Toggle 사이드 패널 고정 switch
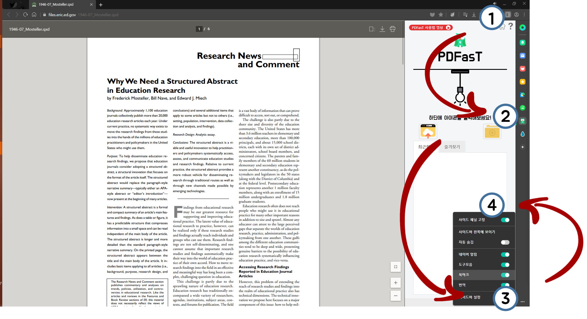Image resolution: width=587 pixels, height=319 pixels. pos(505,220)
